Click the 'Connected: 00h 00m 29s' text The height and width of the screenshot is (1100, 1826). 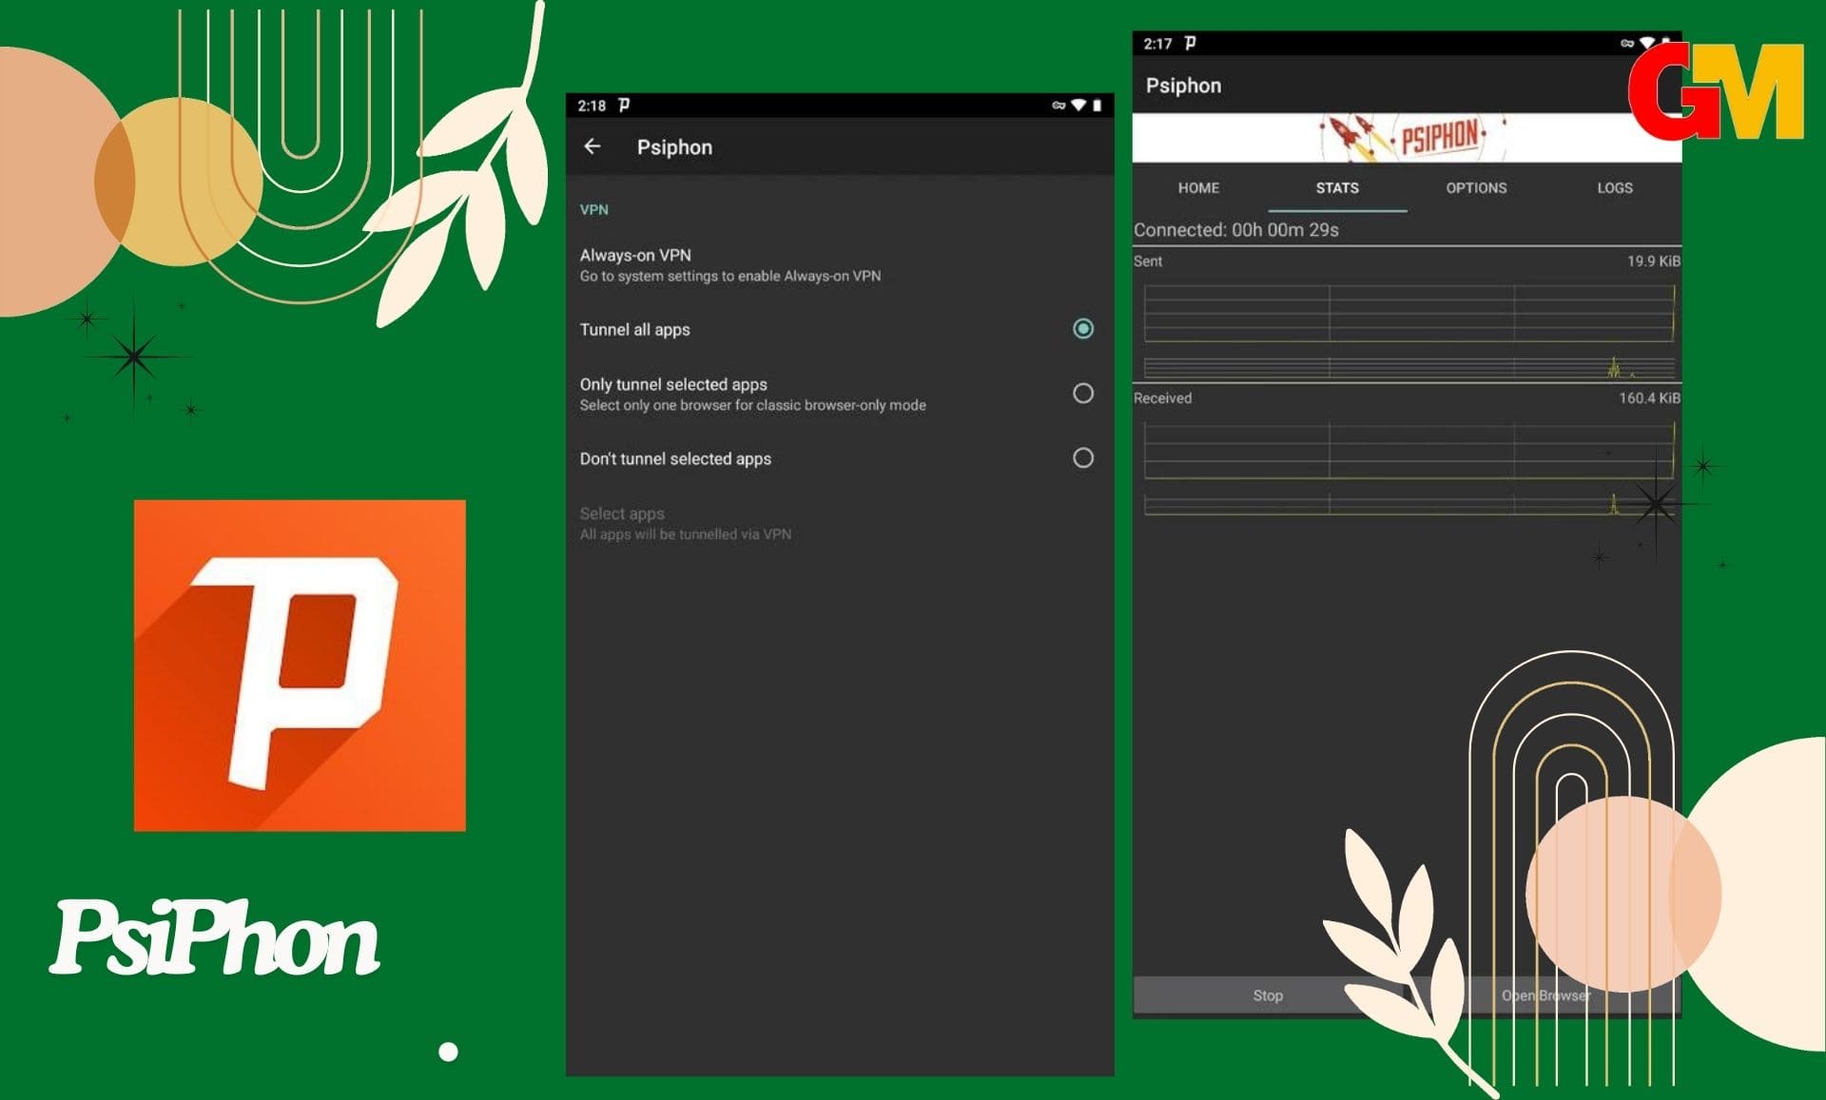1235,230
